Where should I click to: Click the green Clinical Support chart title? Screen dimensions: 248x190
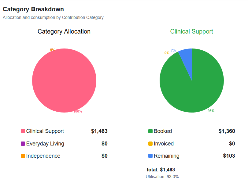click(191, 31)
